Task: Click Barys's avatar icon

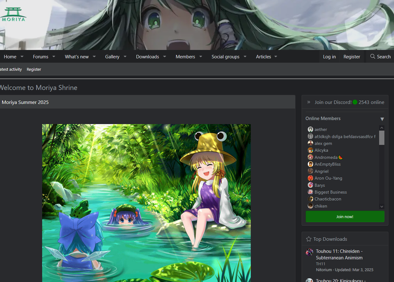Action: pos(310,185)
